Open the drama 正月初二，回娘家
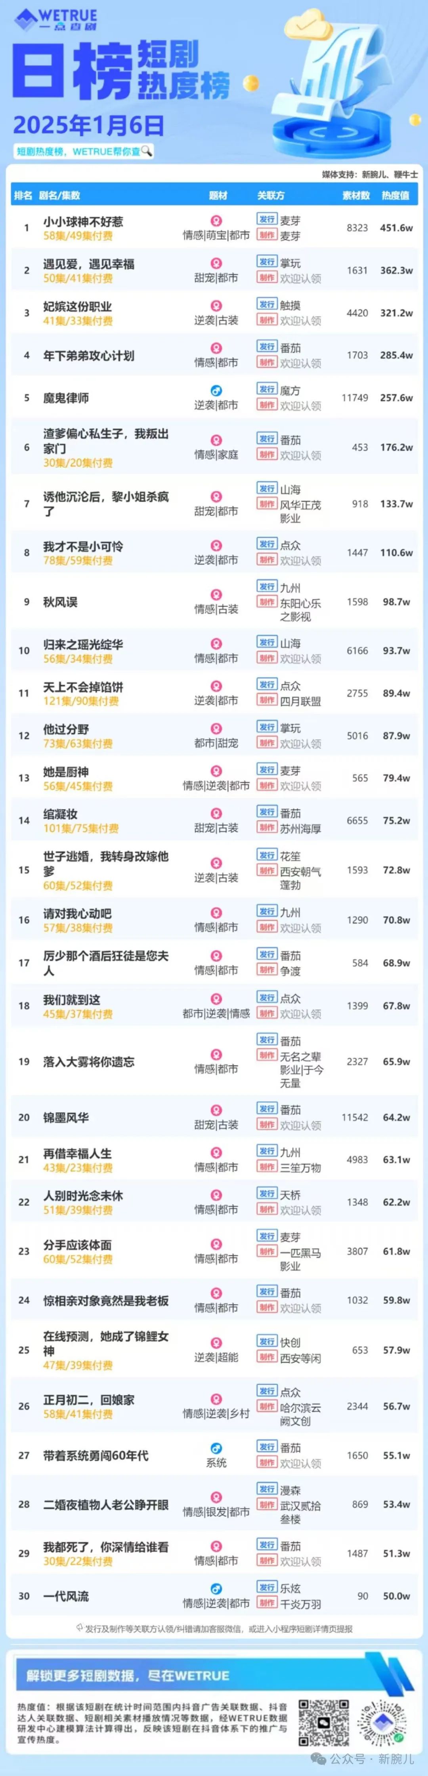 (x=89, y=1400)
